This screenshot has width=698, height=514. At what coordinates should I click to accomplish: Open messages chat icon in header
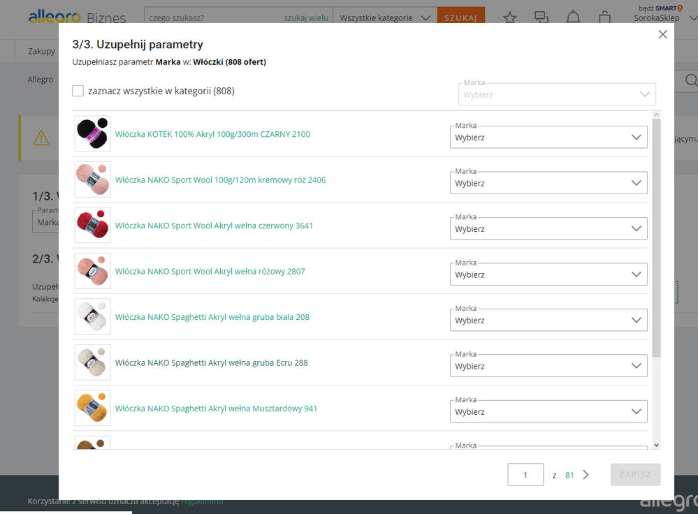coord(541,17)
